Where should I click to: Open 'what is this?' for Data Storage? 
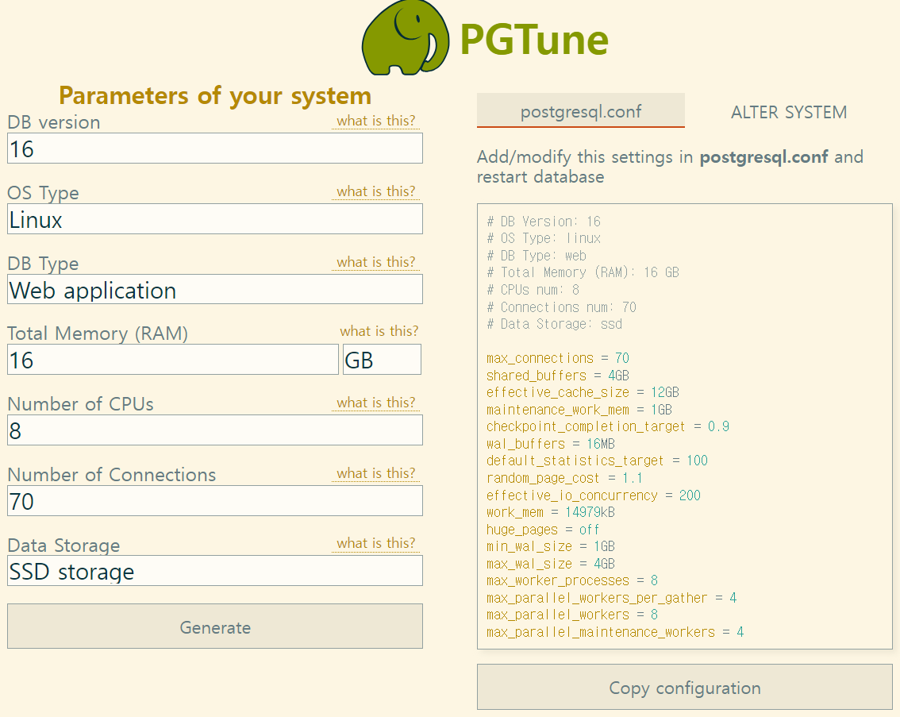[x=376, y=543]
